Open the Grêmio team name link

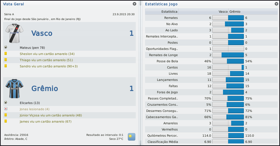pyautogui.click(x=44, y=88)
